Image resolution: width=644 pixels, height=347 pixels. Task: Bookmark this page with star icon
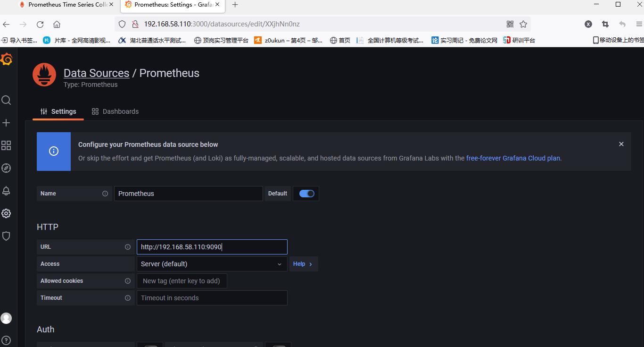coord(523,24)
